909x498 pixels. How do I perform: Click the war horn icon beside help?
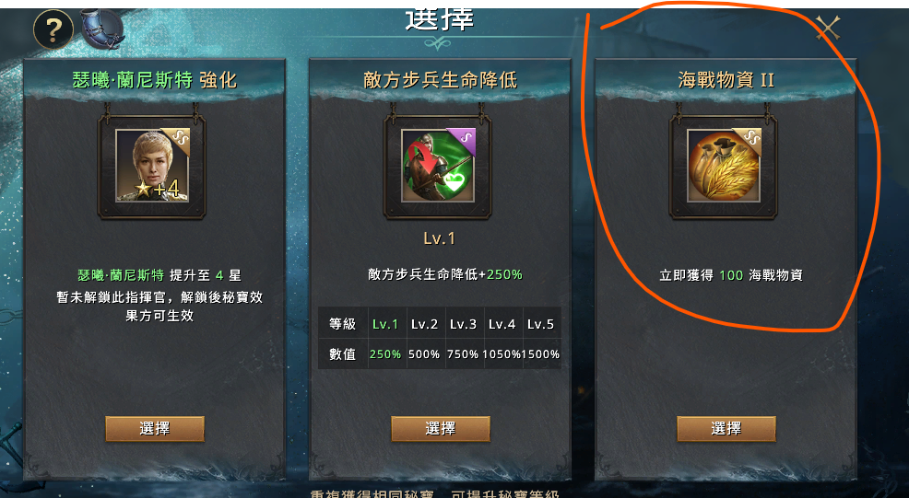point(102,29)
